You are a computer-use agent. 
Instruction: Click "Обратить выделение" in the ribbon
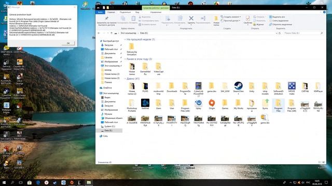tap(281, 24)
